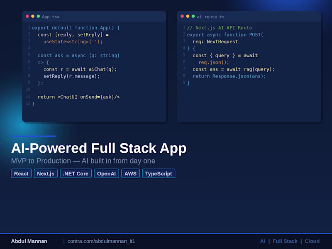Click the AWS tag
This screenshot has height=249, width=332.
click(130, 173)
